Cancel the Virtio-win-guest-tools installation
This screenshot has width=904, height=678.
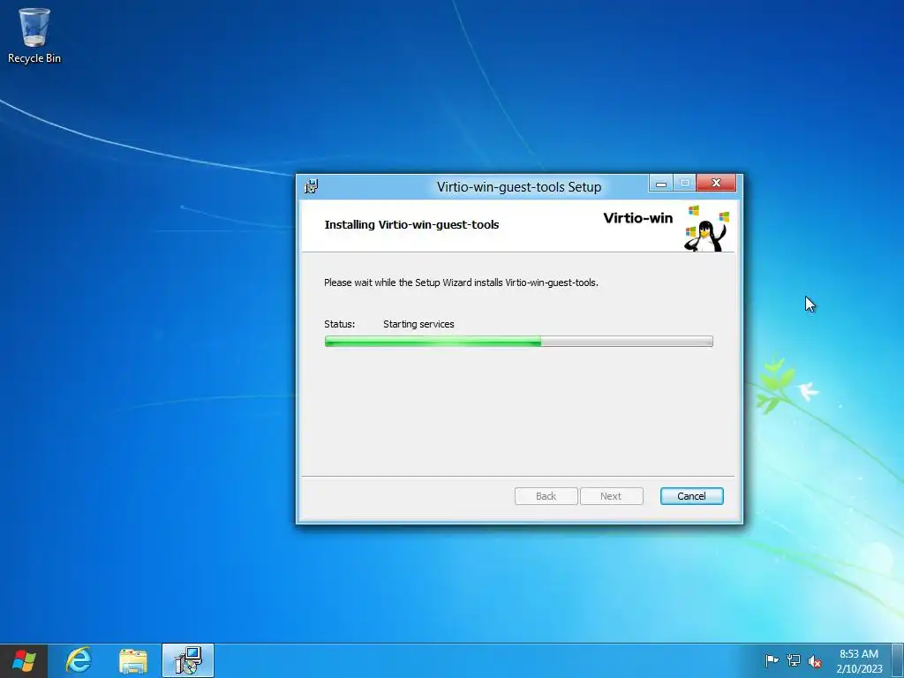691,496
